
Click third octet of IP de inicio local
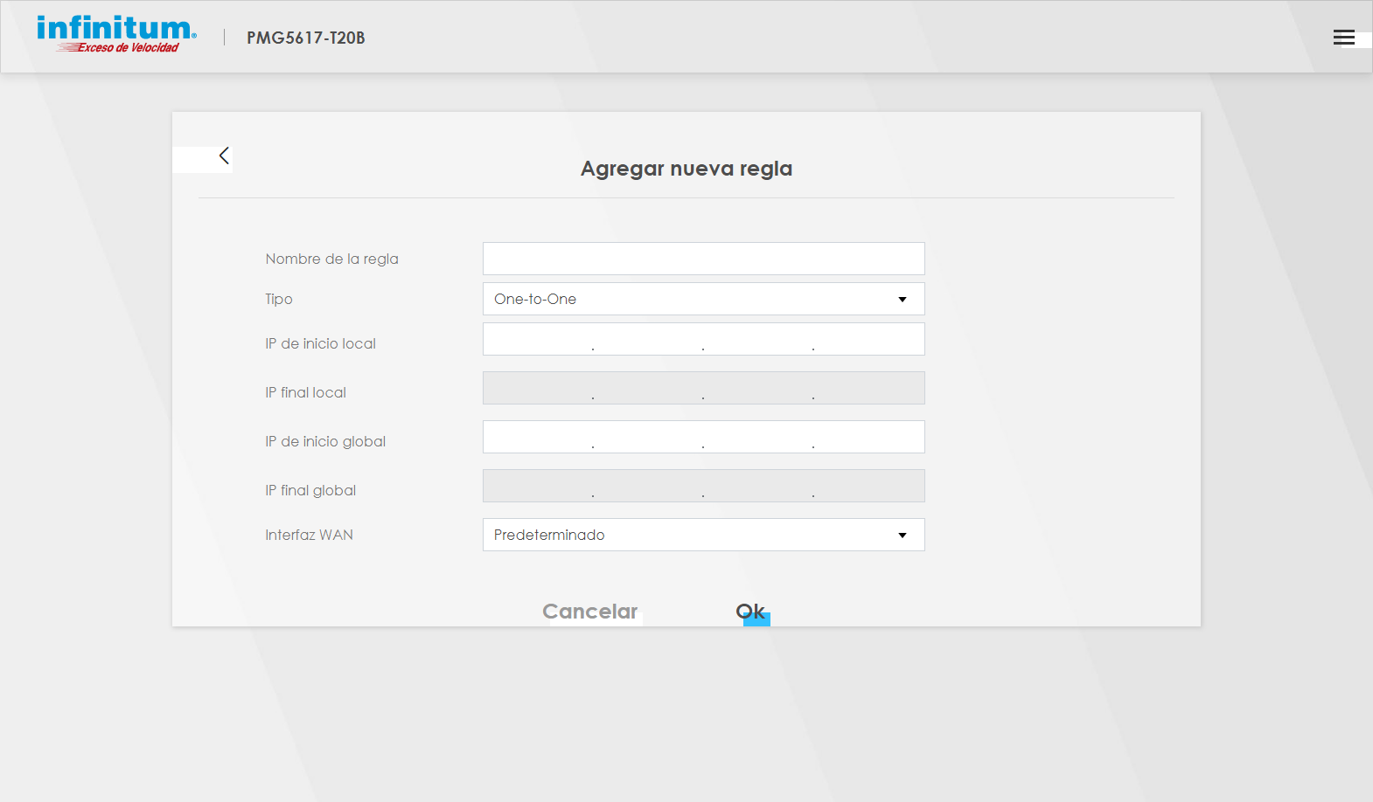coord(758,339)
